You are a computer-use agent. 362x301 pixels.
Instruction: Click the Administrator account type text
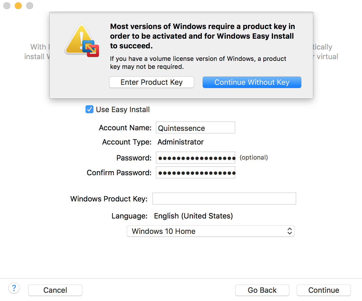[181, 142]
